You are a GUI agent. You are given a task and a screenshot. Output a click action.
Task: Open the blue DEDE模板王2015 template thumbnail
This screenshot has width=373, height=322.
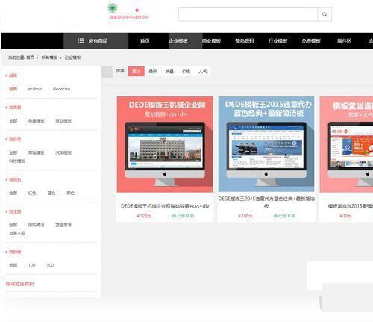[x=266, y=144]
